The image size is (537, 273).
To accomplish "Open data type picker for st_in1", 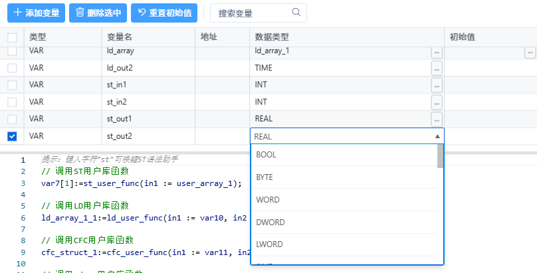I will point(437,86).
